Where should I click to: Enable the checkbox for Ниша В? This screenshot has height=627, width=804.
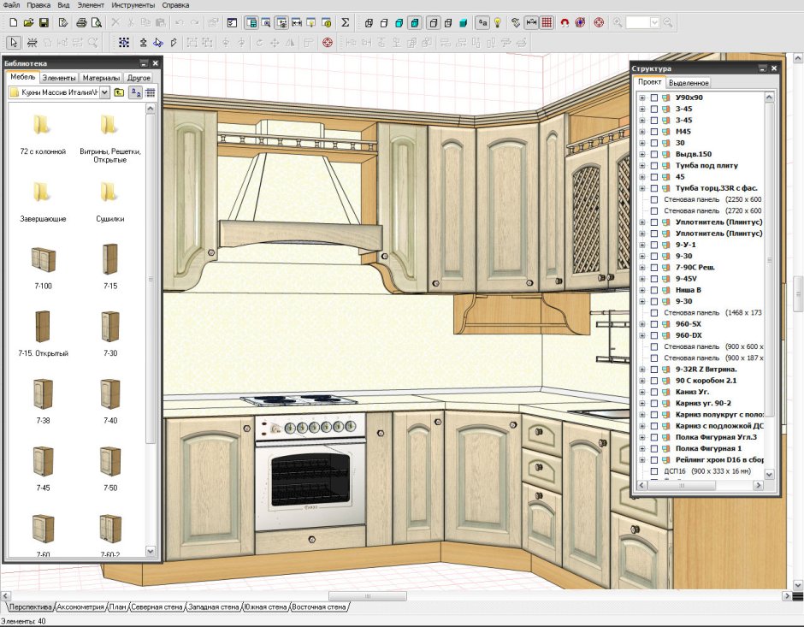pyautogui.click(x=654, y=290)
